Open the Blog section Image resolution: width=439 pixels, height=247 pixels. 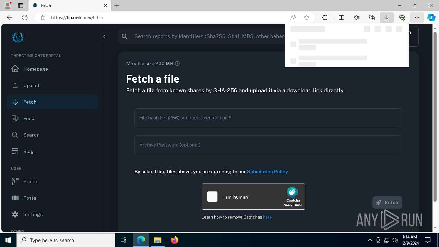52,151
